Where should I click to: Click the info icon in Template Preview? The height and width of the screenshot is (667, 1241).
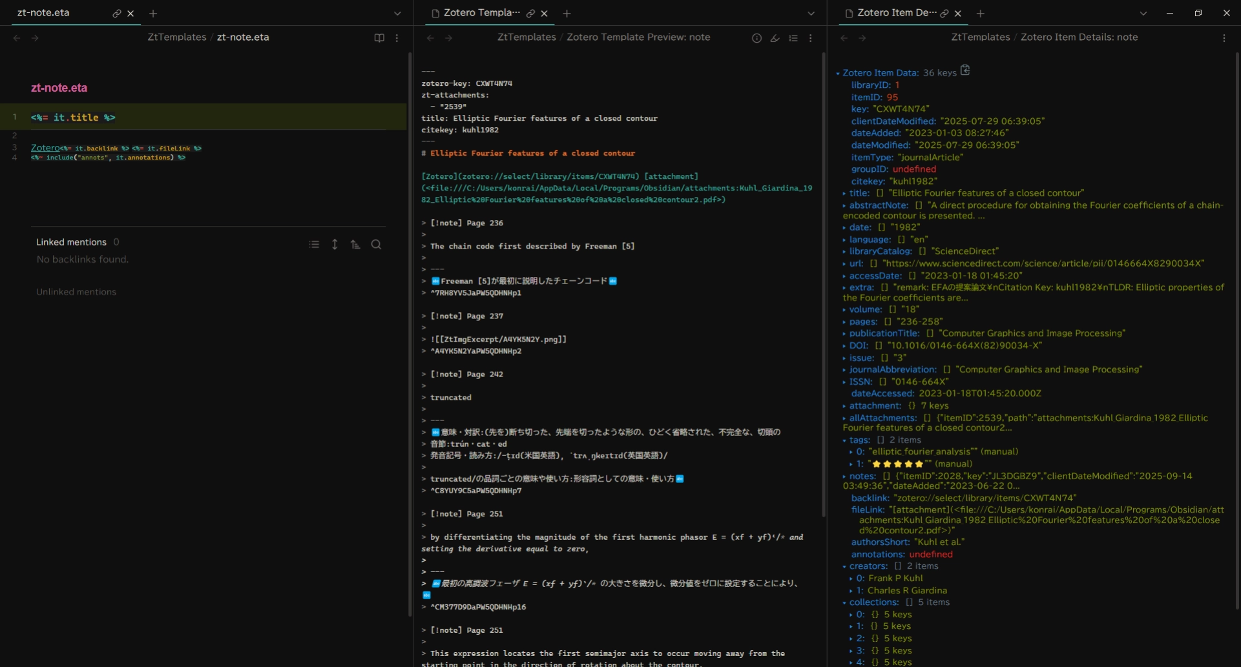tap(756, 38)
